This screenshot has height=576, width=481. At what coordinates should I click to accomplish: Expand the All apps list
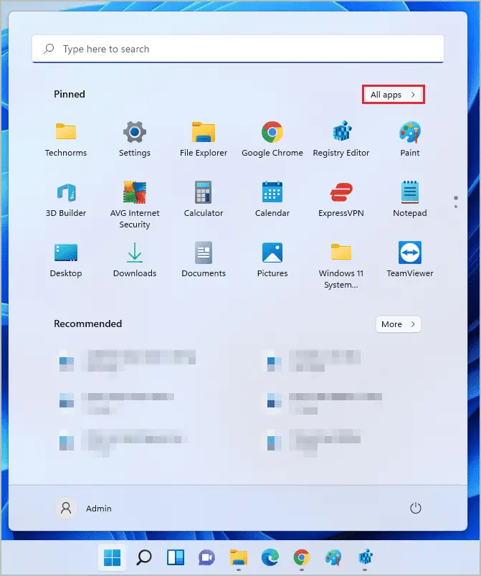[394, 95]
